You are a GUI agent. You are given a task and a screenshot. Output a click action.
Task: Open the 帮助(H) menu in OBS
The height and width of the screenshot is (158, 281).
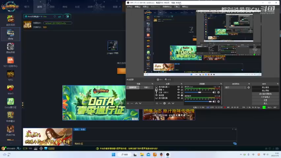click(185, 7)
